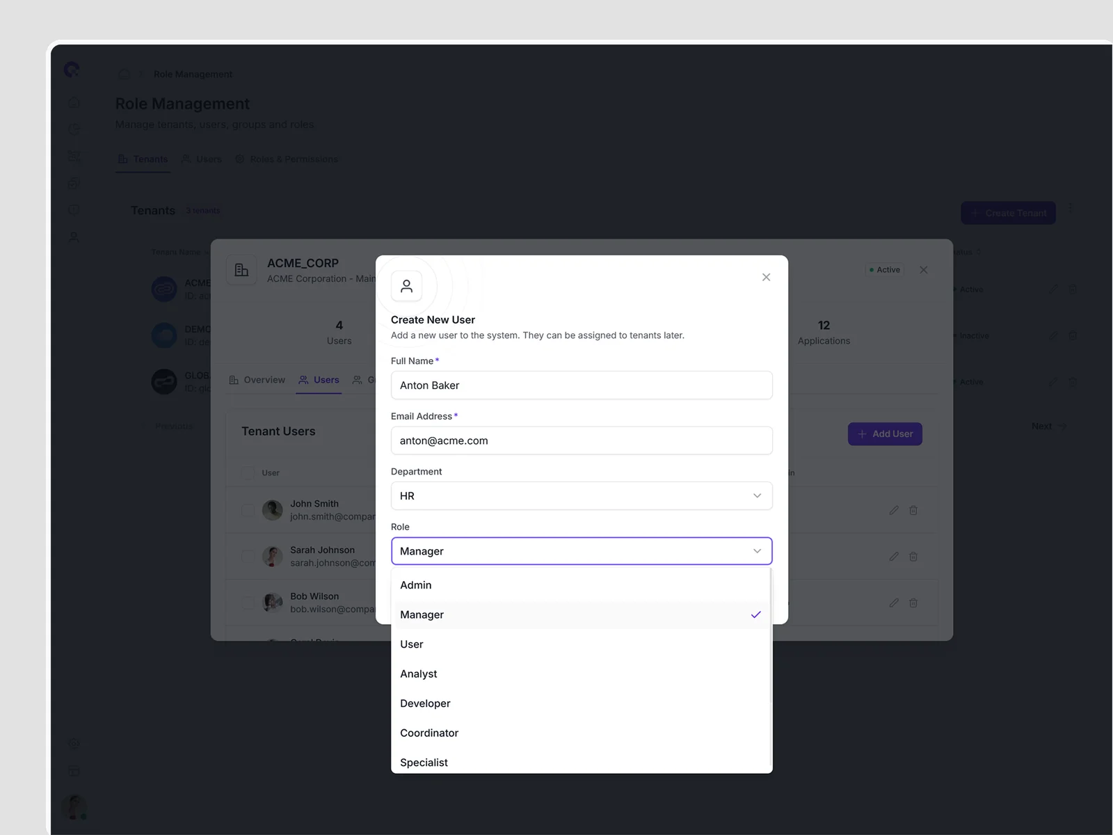Collapse the Role dropdown showing Manager
Screen dimensions: 1113x835
point(582,551)
